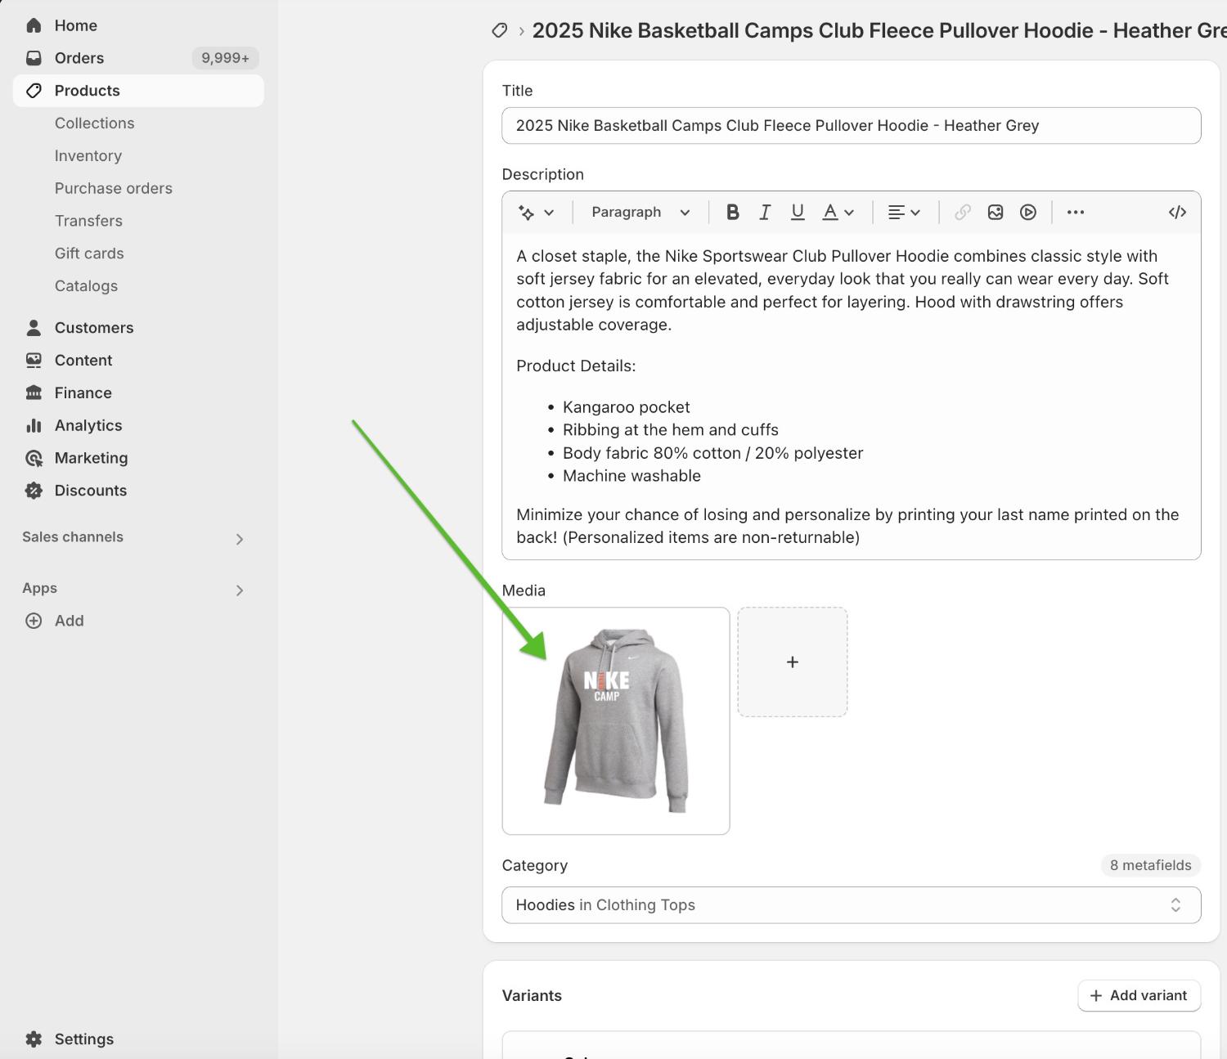Open the Catalogs page
This screenshot has width=1227, height=1059.
(86, 286)
